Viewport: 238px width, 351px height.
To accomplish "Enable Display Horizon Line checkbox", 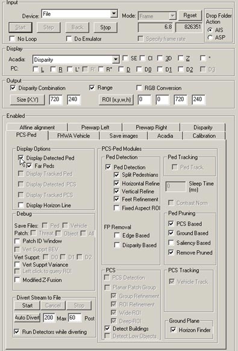I will coord(21,205).
